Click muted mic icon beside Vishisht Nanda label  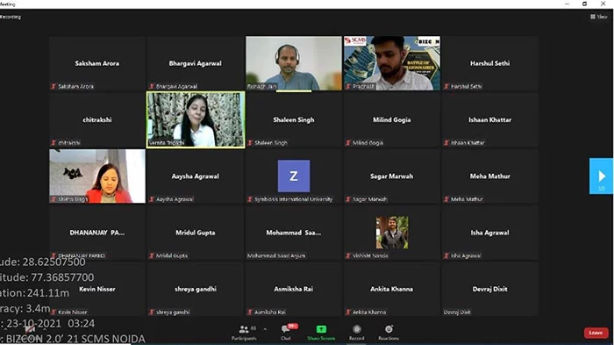point(348,255)
